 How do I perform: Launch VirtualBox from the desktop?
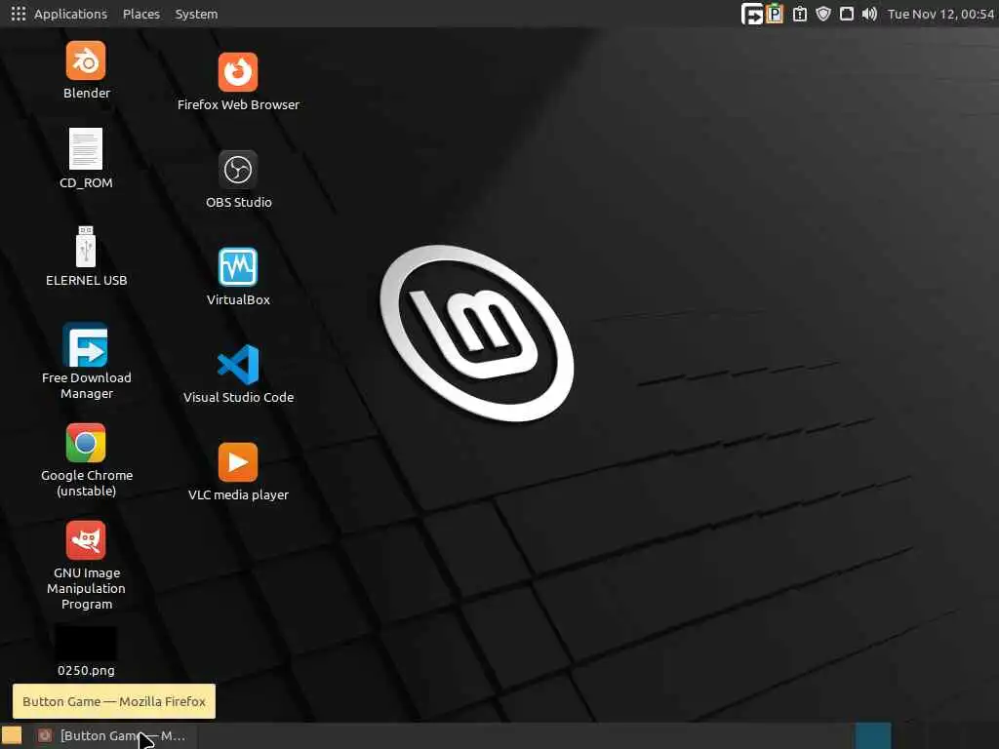tap(238, 267)
